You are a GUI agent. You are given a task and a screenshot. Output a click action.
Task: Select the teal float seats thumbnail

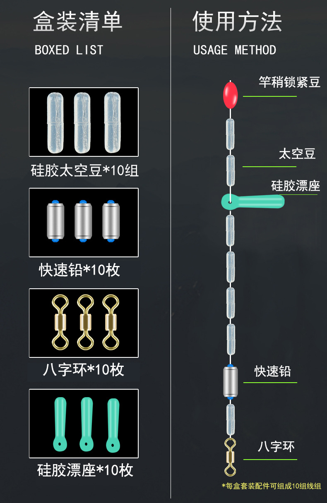(x=84, y=424)
